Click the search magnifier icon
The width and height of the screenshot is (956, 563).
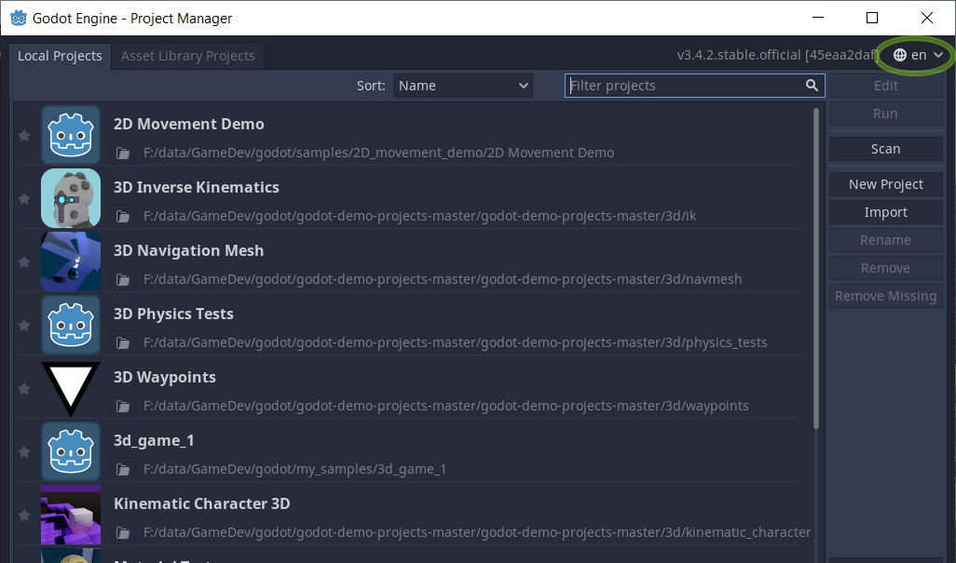pyautogui.click(x=812, y=86)
